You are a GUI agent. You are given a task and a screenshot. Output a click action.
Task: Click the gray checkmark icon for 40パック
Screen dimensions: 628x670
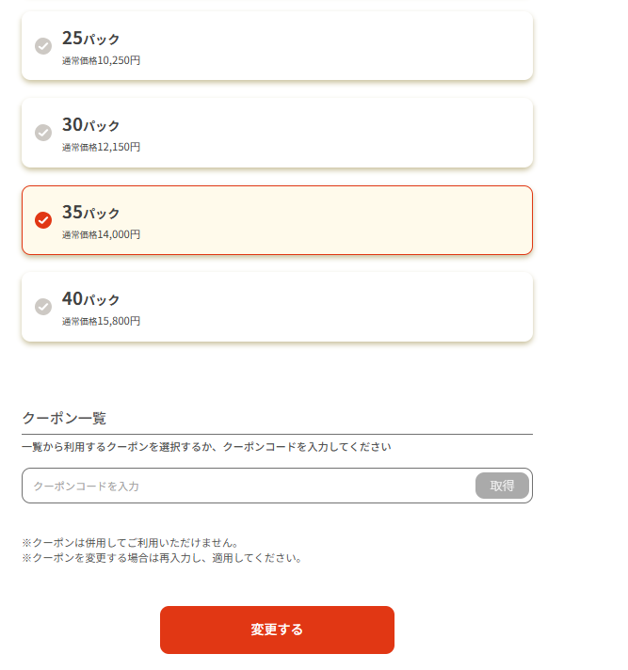pyautogui.click(x=43, y=307)
